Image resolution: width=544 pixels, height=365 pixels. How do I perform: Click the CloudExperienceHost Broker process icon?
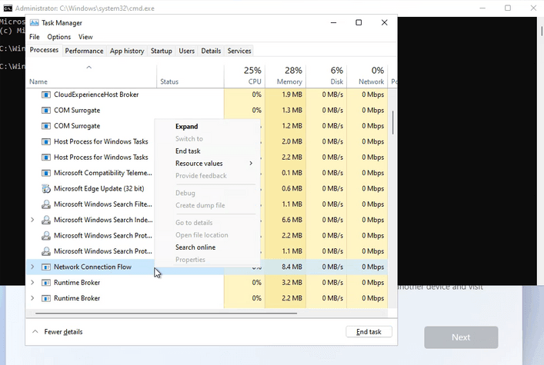[x=46, y=95]
